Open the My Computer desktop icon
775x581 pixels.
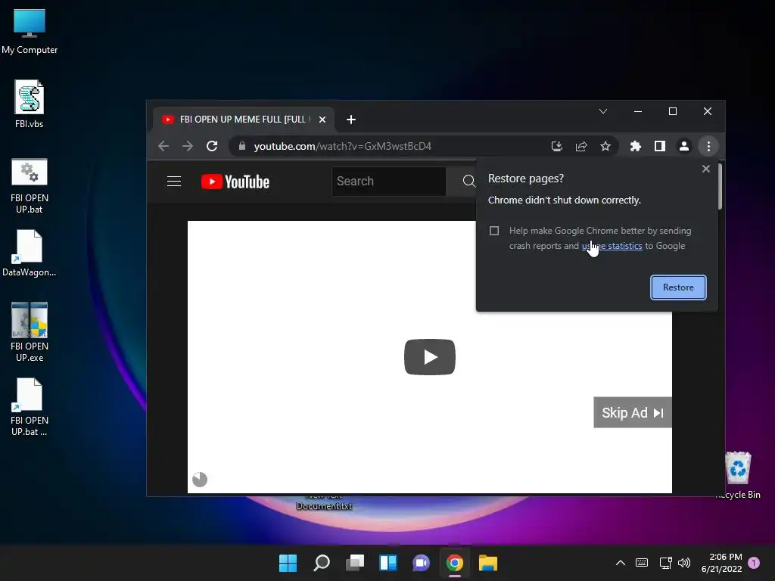30,32
